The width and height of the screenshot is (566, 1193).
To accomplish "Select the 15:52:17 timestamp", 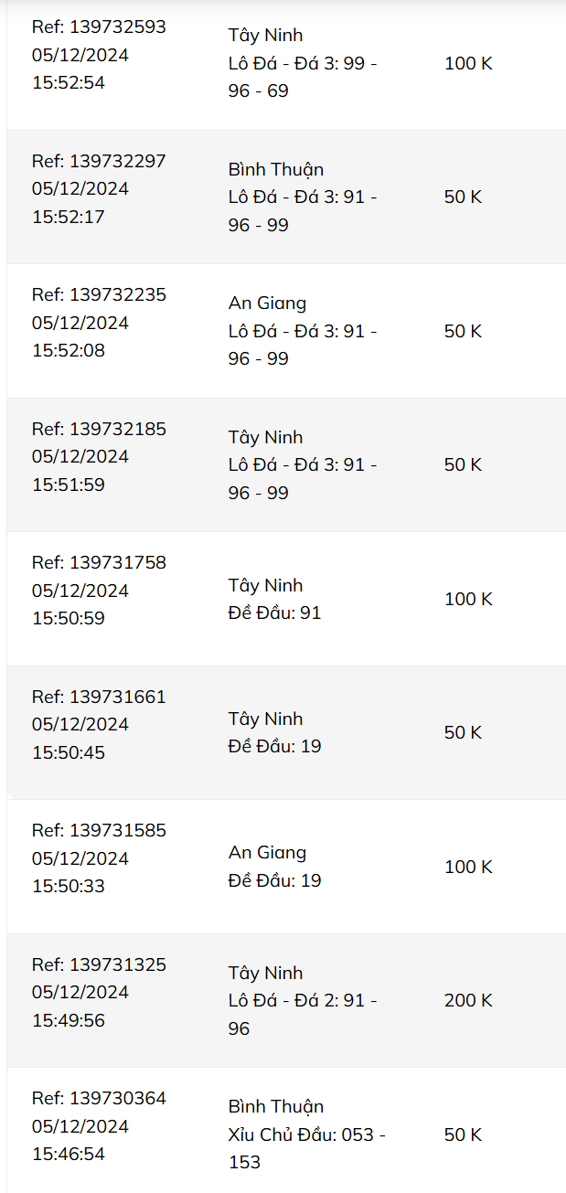I will coord(69,217).
